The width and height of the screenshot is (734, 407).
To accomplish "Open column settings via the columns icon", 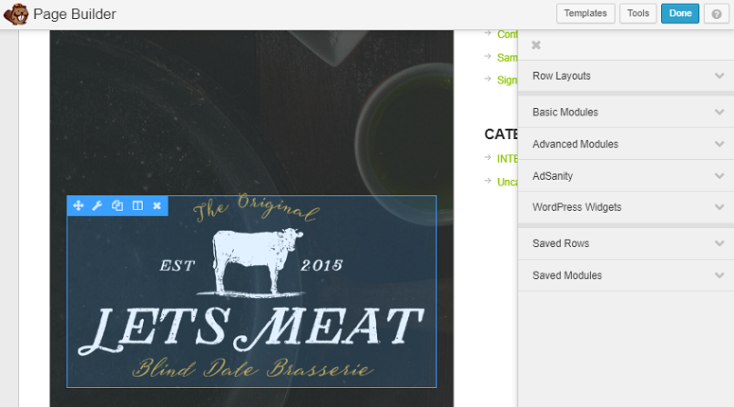I will click(137, 205).
